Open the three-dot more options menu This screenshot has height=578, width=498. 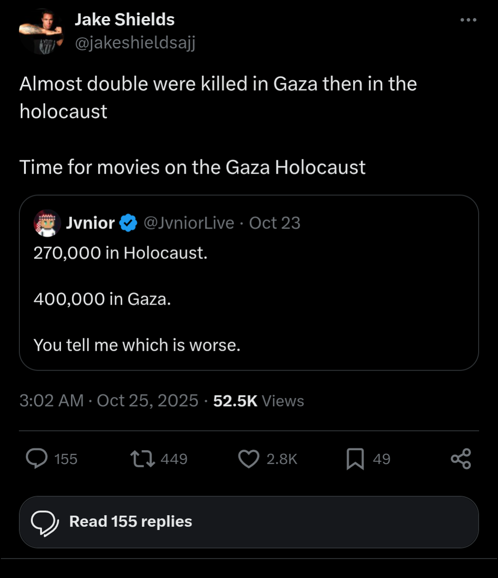click(x=468, y=20)
